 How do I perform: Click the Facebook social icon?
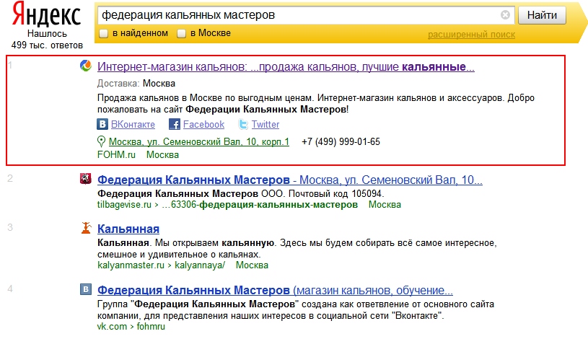pyautogui.click(x=175, y=124)
